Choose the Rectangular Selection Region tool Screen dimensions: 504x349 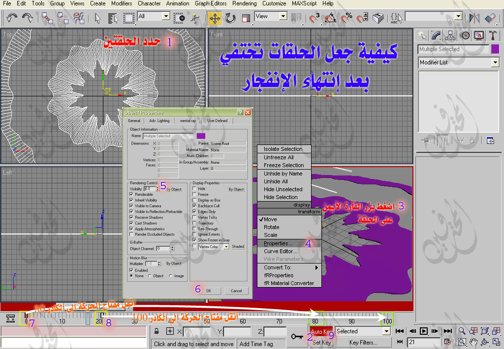pos(128,18)
